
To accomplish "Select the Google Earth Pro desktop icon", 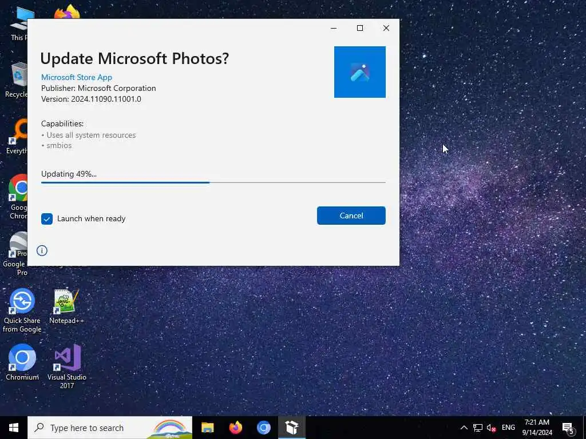I will (x=15, y=254).
